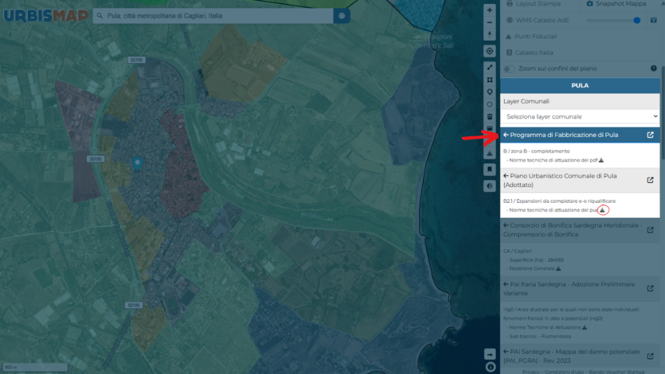Viewport: 665px width, 374px height.
Task: Select Catasto Italia layer
Action: 529,52
